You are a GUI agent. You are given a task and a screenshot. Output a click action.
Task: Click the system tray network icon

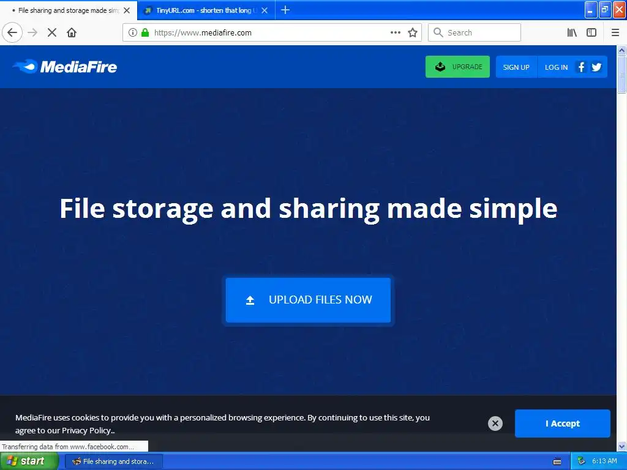click(581, 461)
